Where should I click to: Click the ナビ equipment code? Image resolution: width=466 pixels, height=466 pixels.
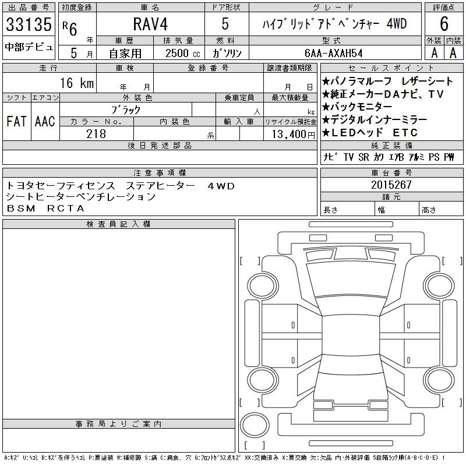click(330, 157)
